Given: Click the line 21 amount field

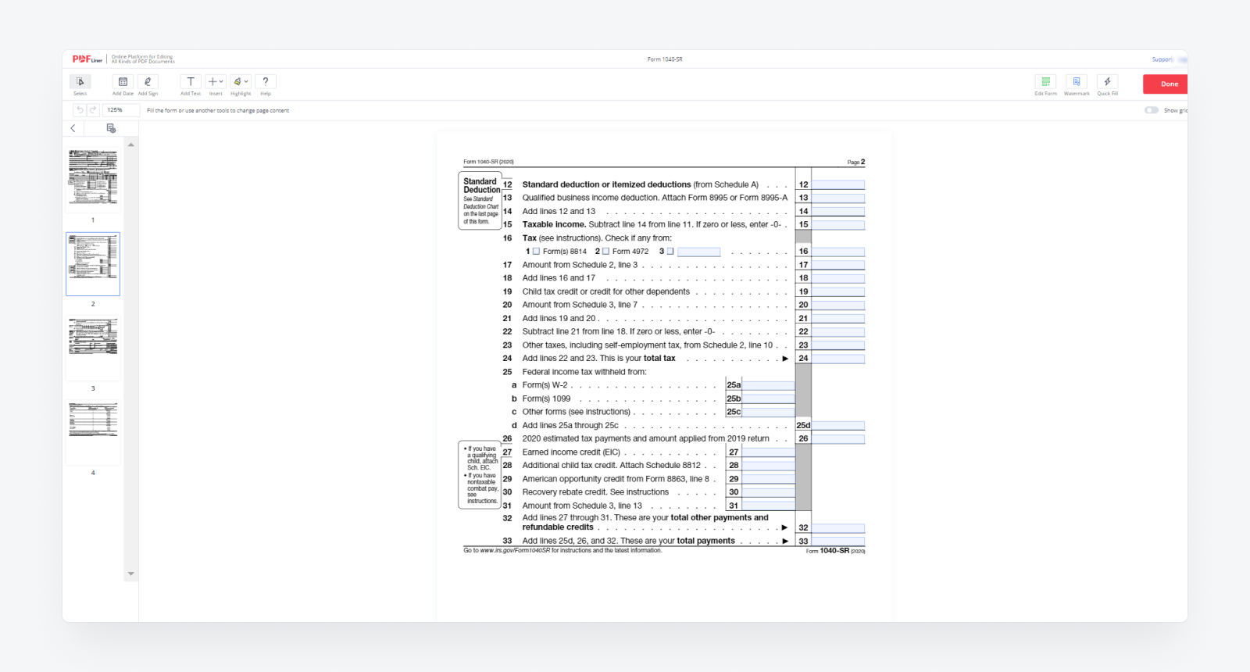Looking at the screenshot, I should click(838, 318).
